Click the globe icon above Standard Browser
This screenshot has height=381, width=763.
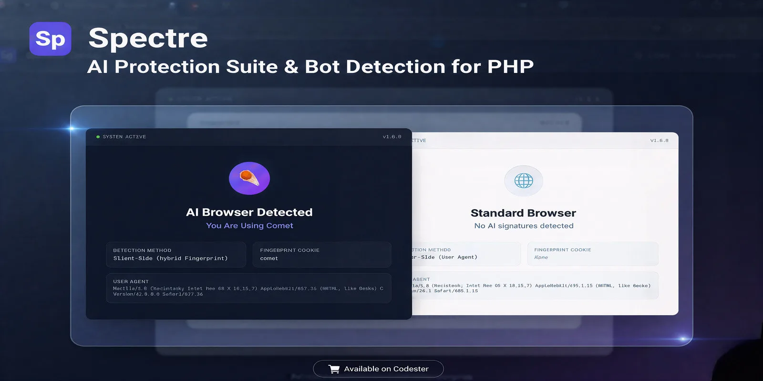coord(524,180)
